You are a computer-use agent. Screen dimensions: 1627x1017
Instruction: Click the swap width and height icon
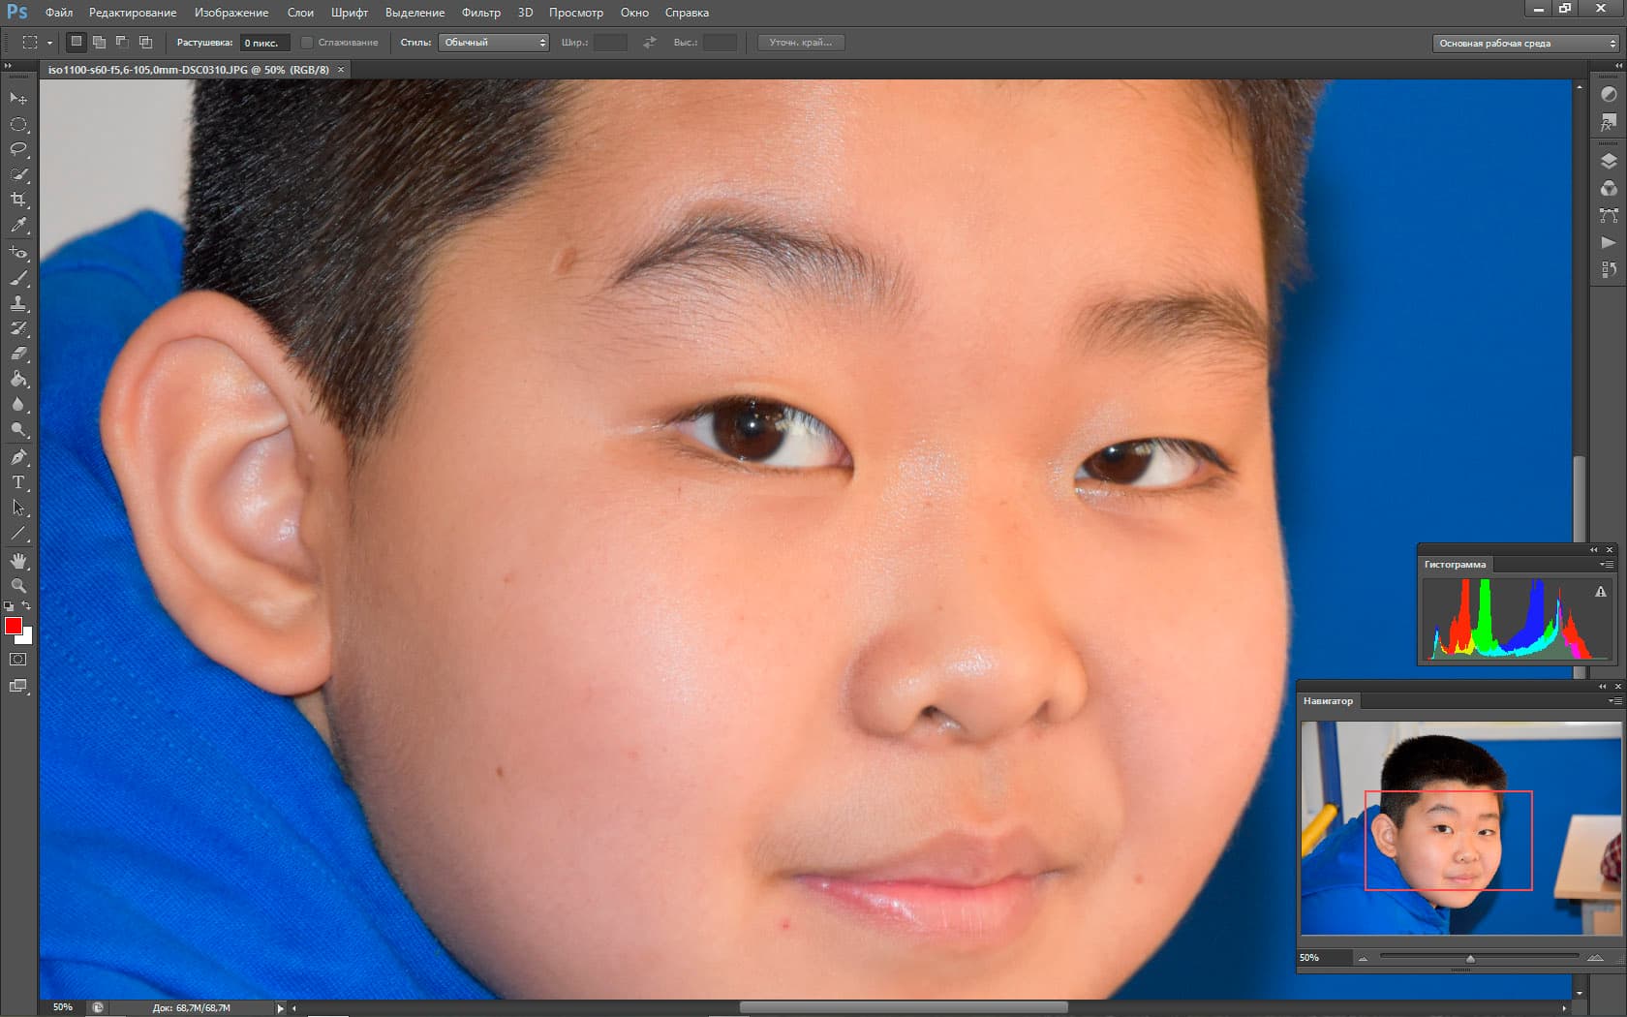pyautogui.click(x=650, y=43)
